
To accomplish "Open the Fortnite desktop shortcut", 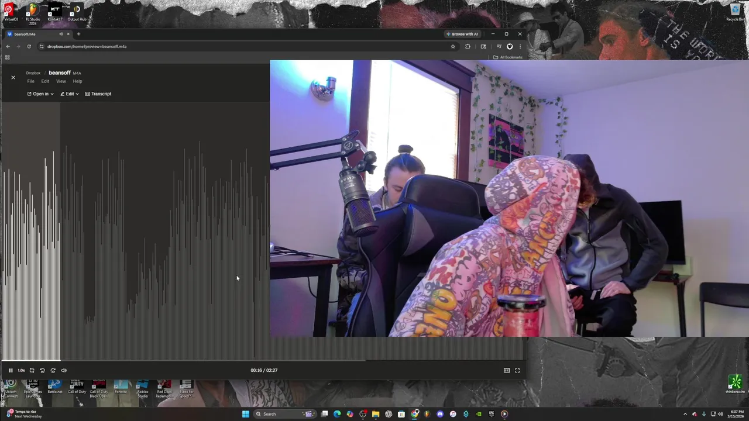I will tap(121, 387).
